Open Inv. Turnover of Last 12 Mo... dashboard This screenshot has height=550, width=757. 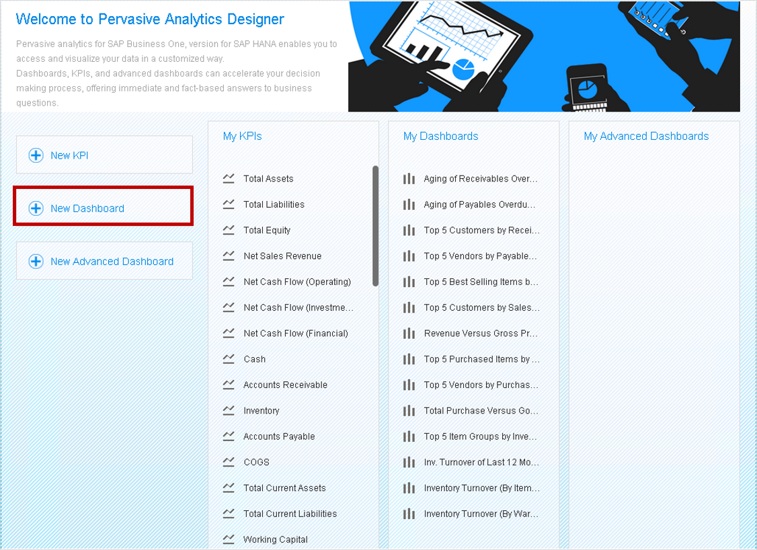[481, 462]
